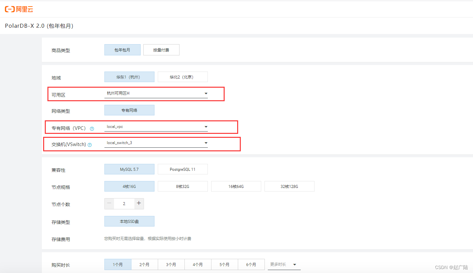Image resolution: width=473 pixels, height=273 pixels.
Task: Click the 商品类型 label
Action: [61, 50]
